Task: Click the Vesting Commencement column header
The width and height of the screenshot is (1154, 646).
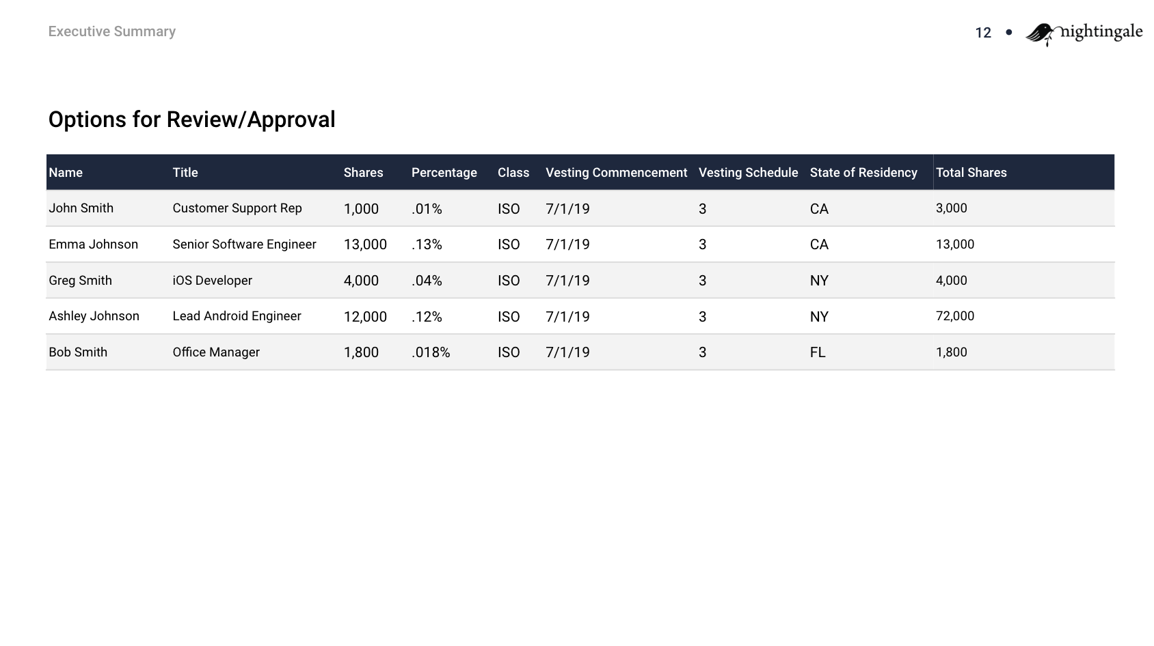Action: 617,173
